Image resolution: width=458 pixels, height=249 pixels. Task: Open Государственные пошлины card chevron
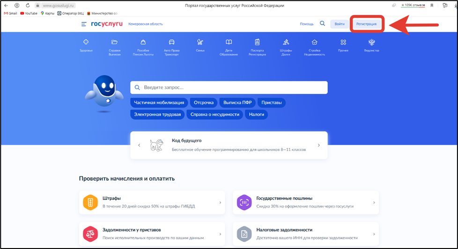coord(374,202)
